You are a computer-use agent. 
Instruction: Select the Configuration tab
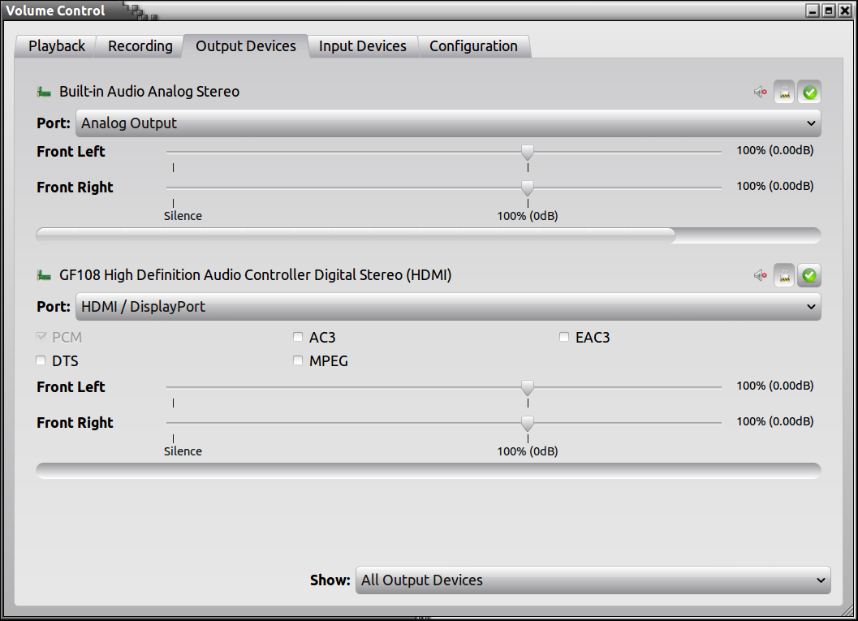pos(473,46)
